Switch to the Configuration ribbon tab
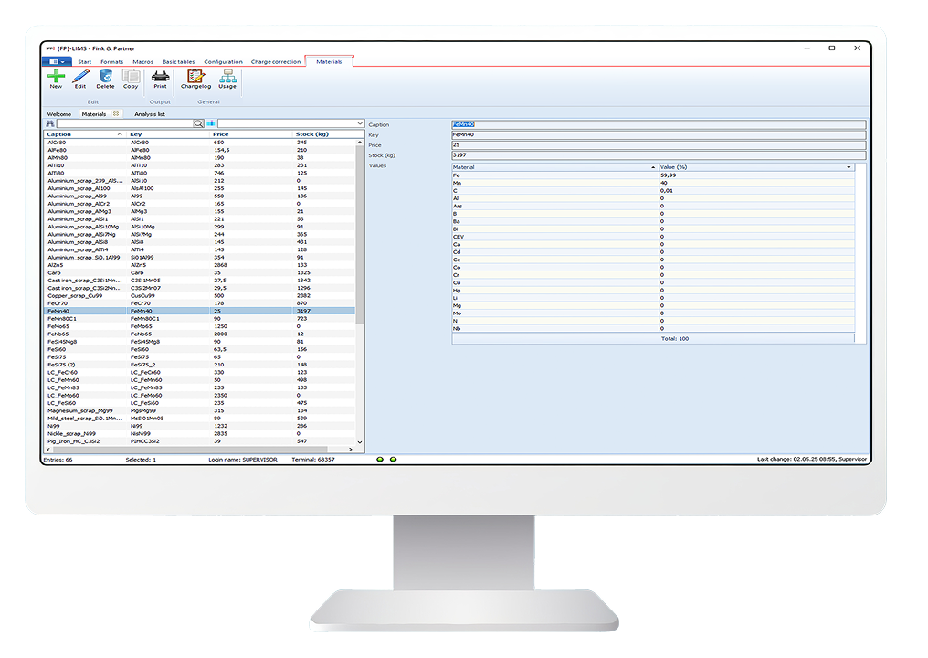928x658 pixels. point(223,62)
